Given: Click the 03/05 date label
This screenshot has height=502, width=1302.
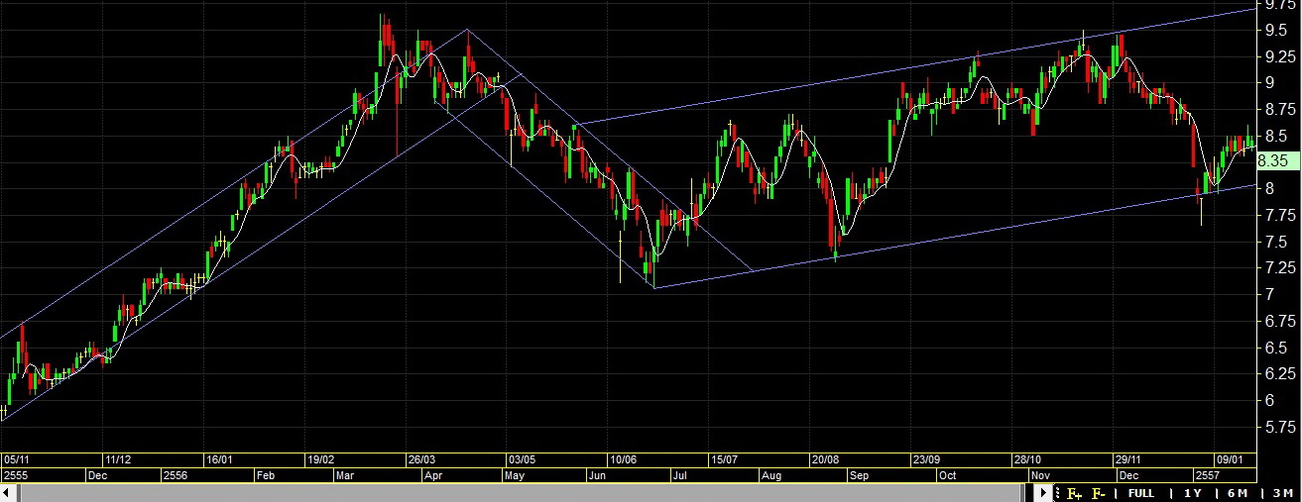Looking at the screenshot, I should tap(522, 460).
